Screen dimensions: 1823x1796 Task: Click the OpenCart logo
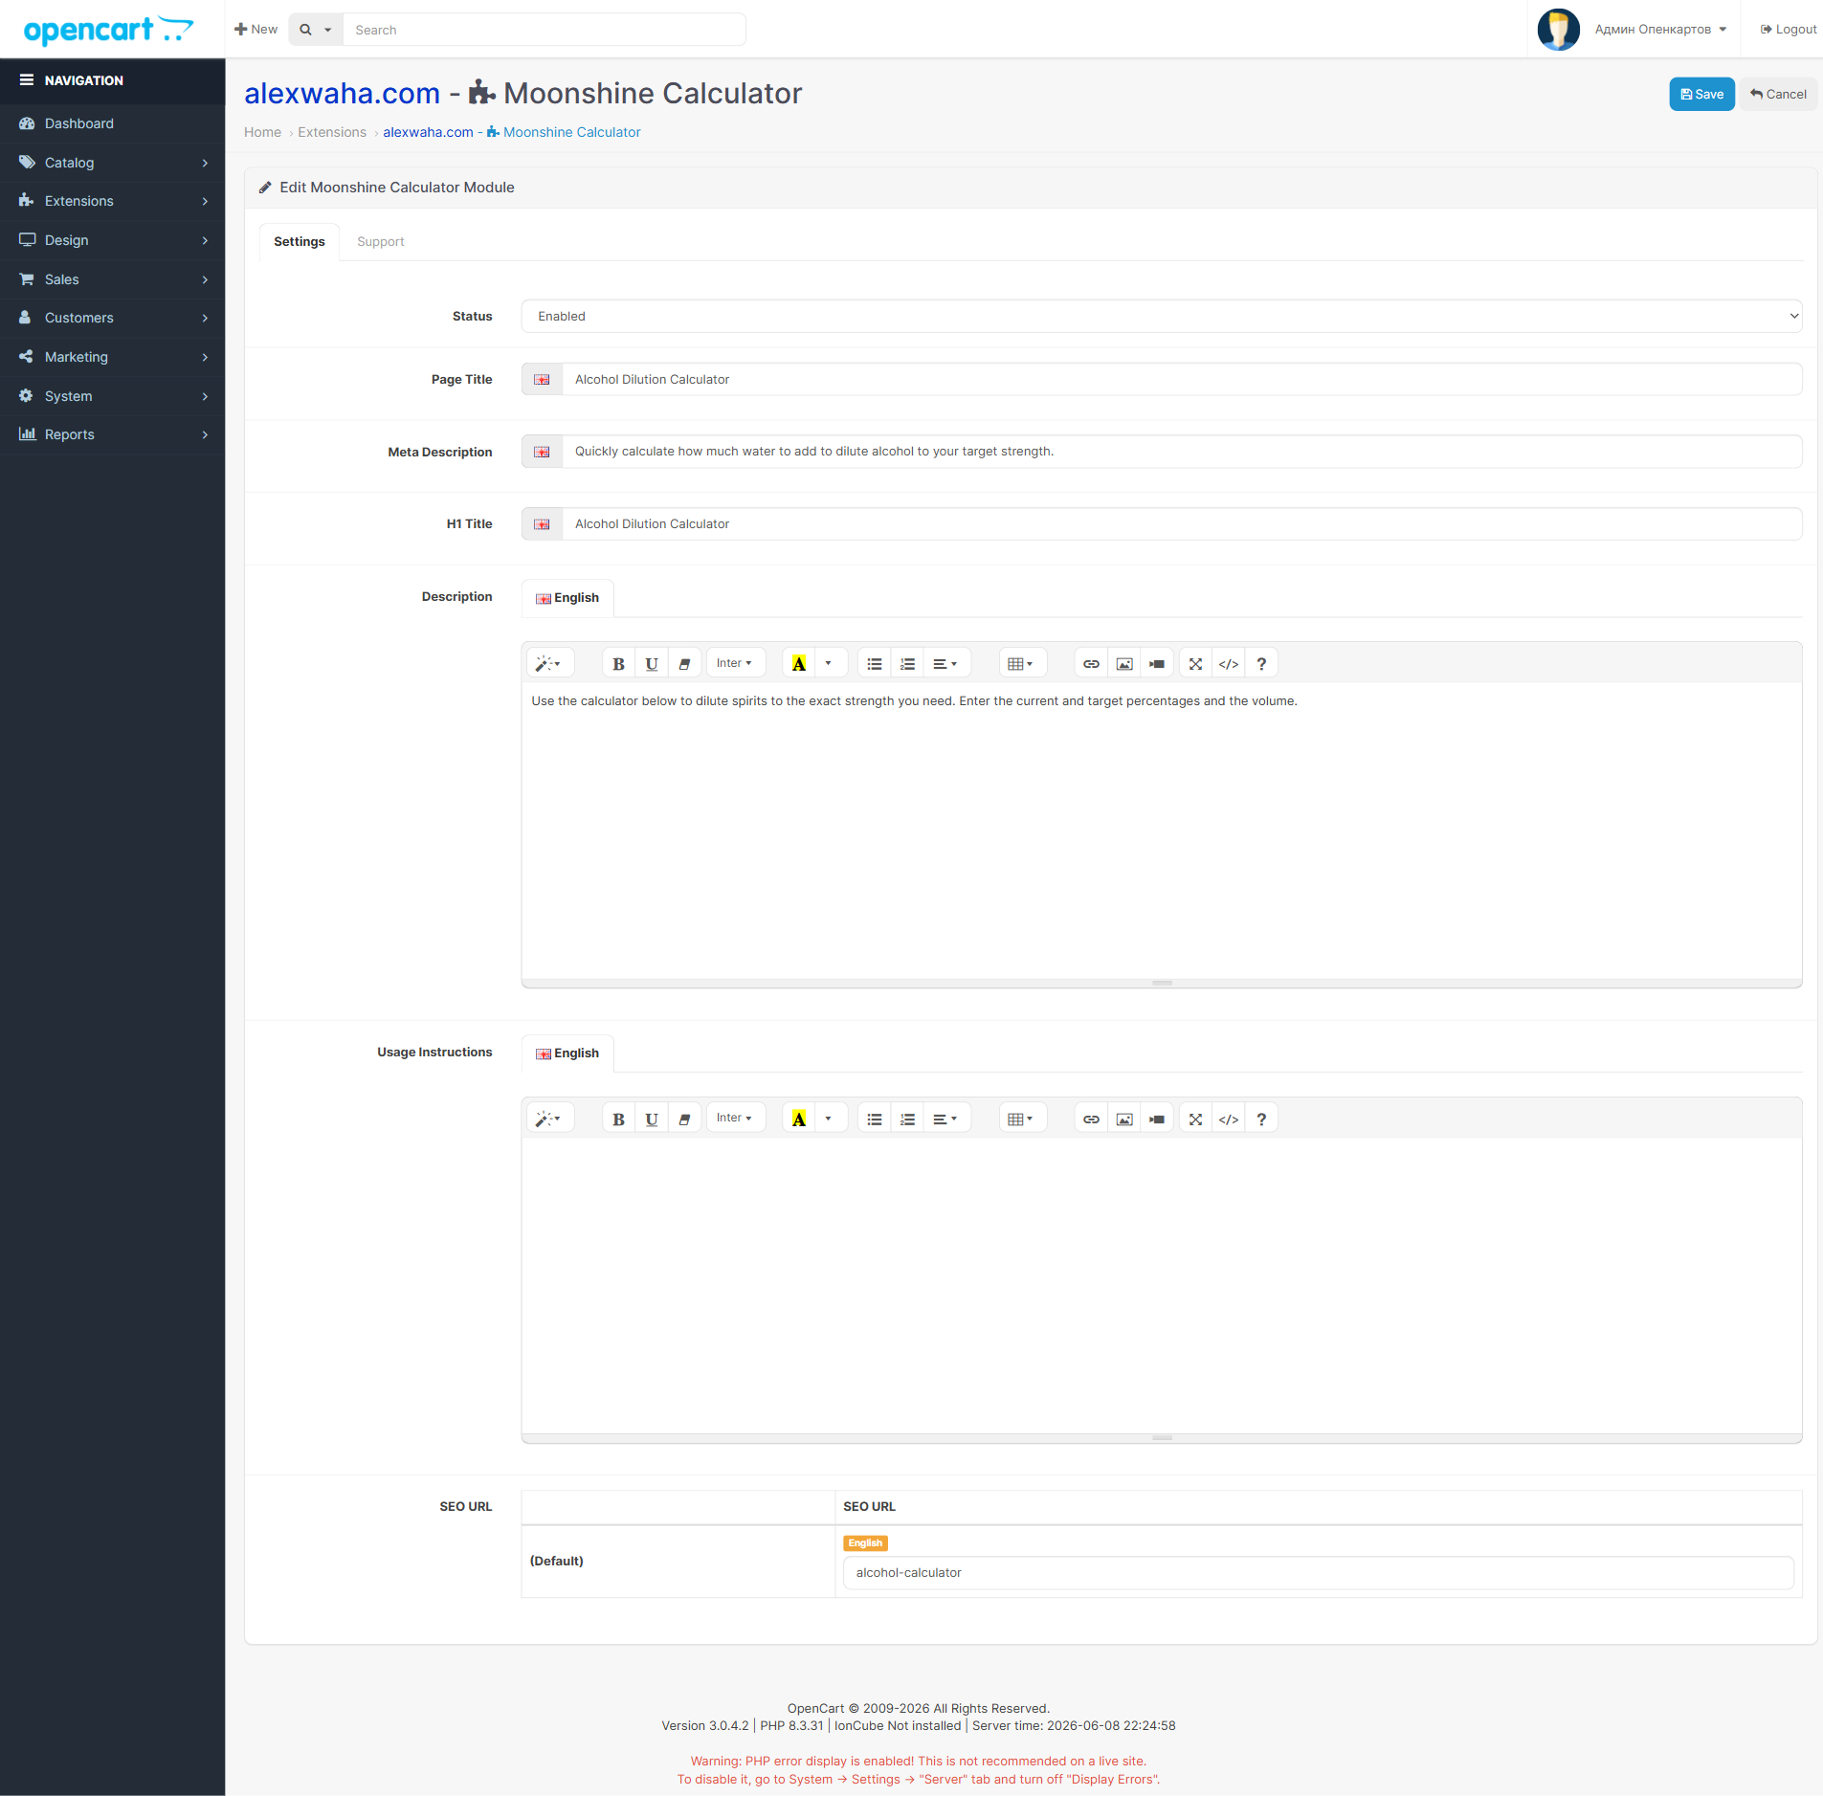pyautogui.click(x=108, y=30)
